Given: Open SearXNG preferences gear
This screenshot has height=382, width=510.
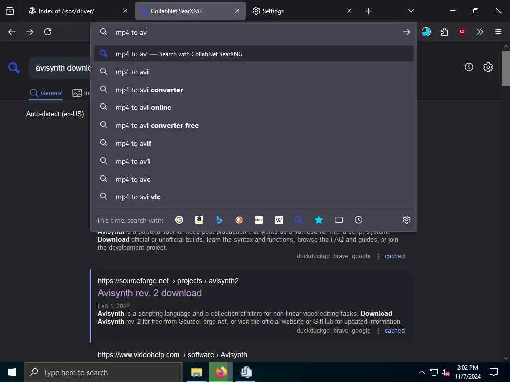Looking at the screenshot, I should (x=488, y=67).
